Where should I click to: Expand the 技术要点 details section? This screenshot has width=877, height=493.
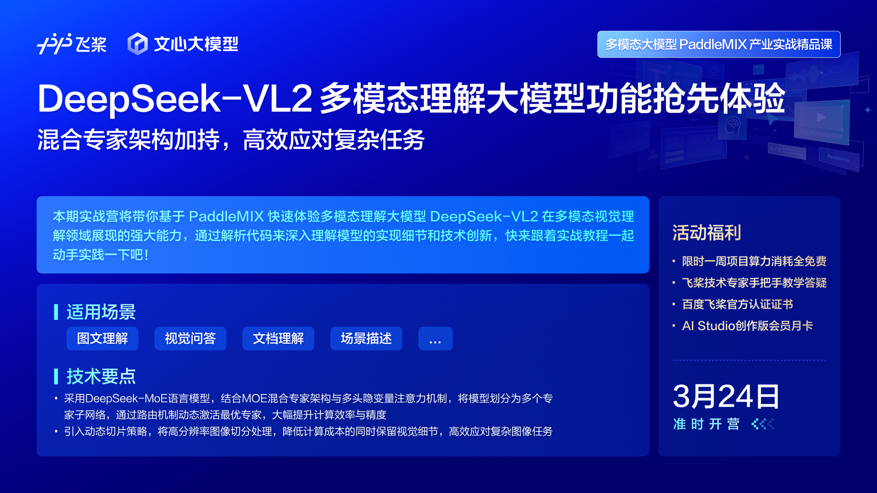pos(101,376)
